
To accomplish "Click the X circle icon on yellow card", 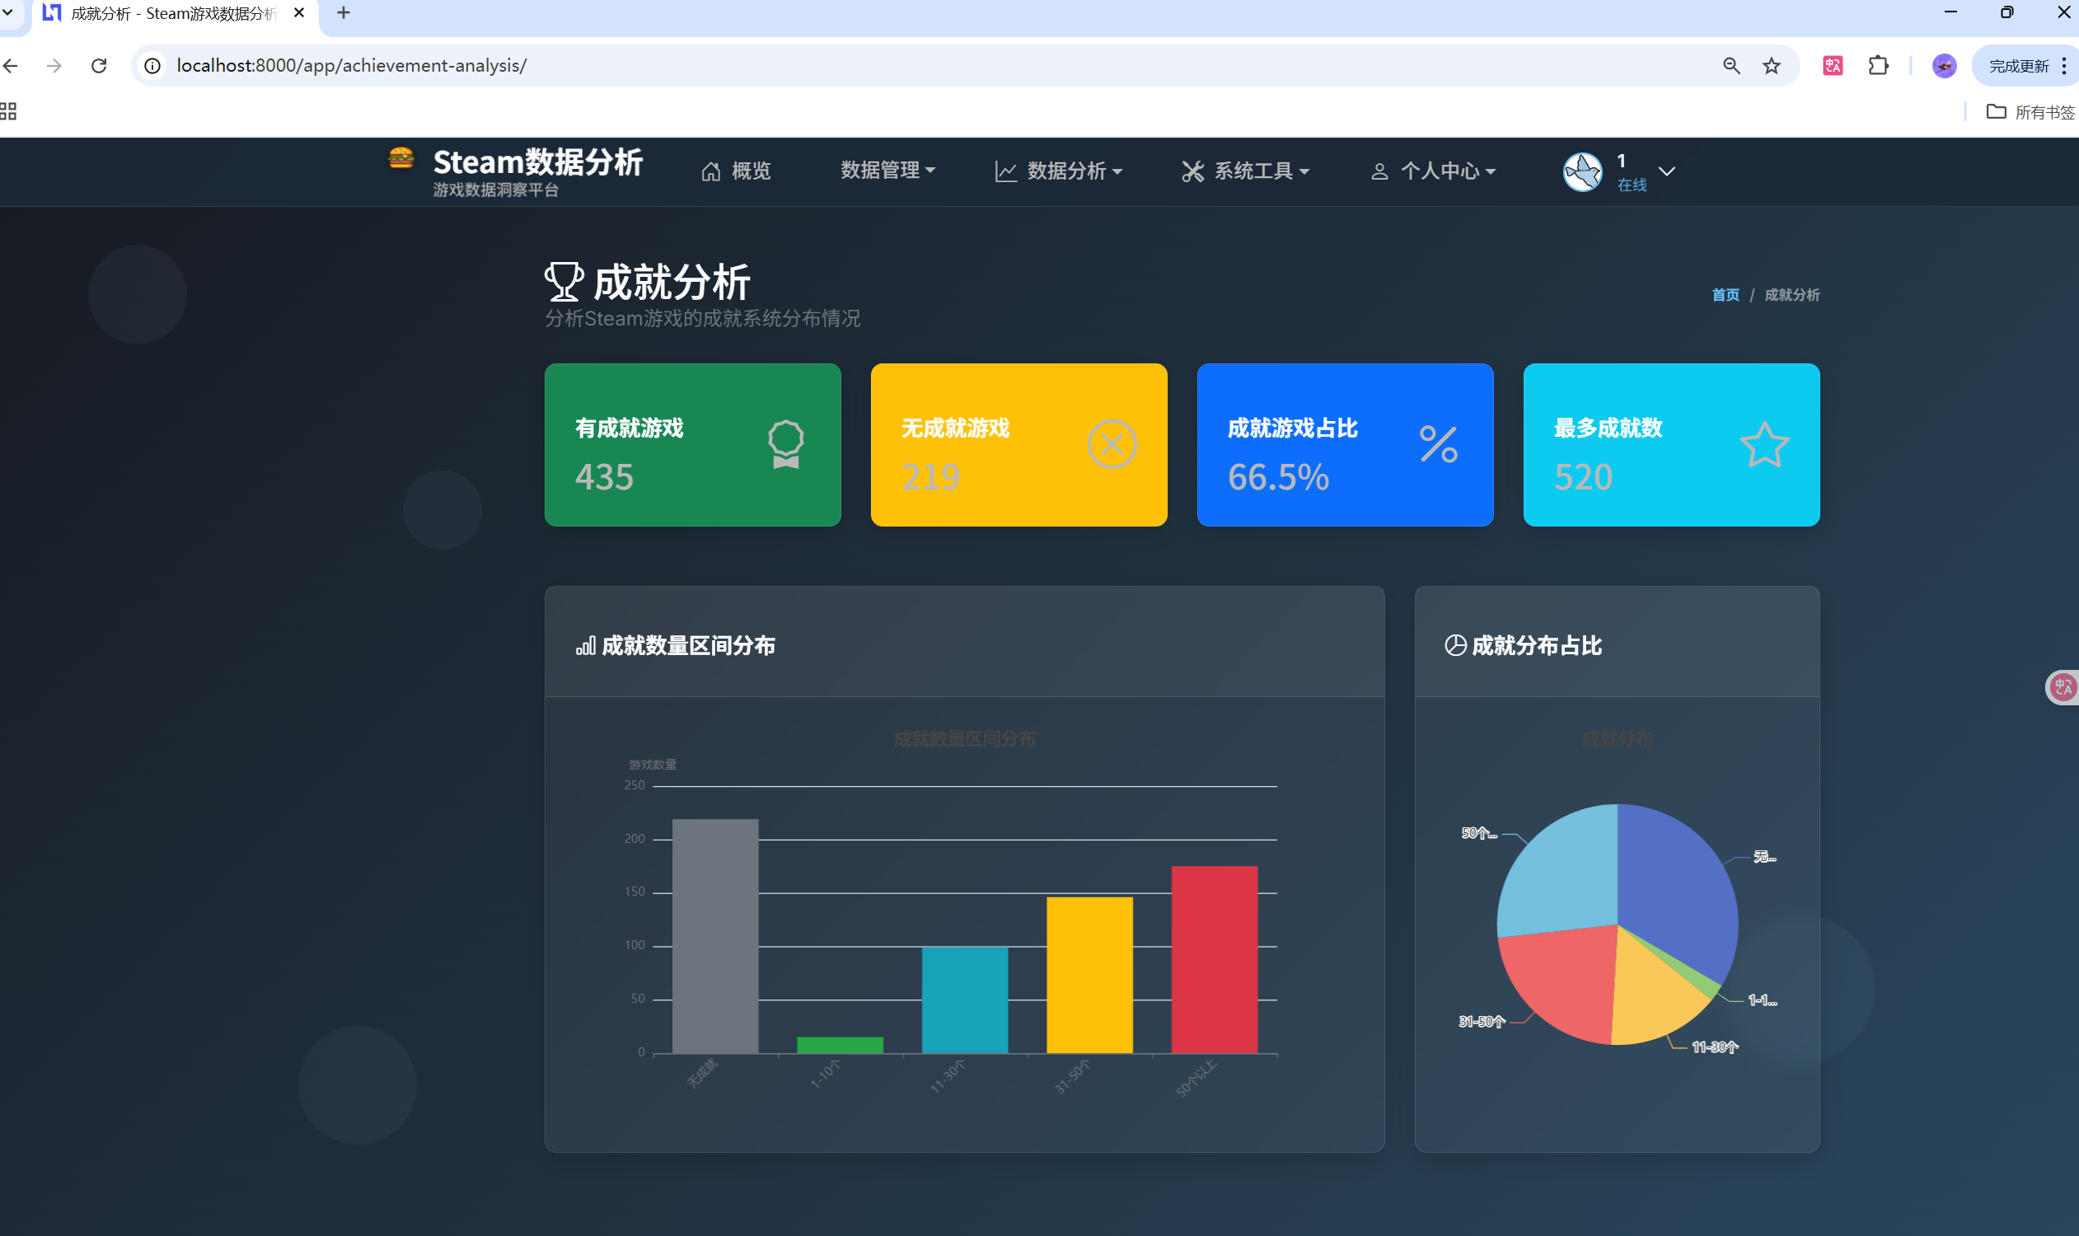I will (x=1112, y=444).
